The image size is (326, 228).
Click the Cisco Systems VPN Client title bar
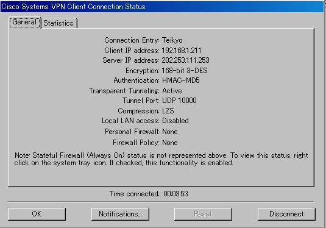tap(162, 7)
